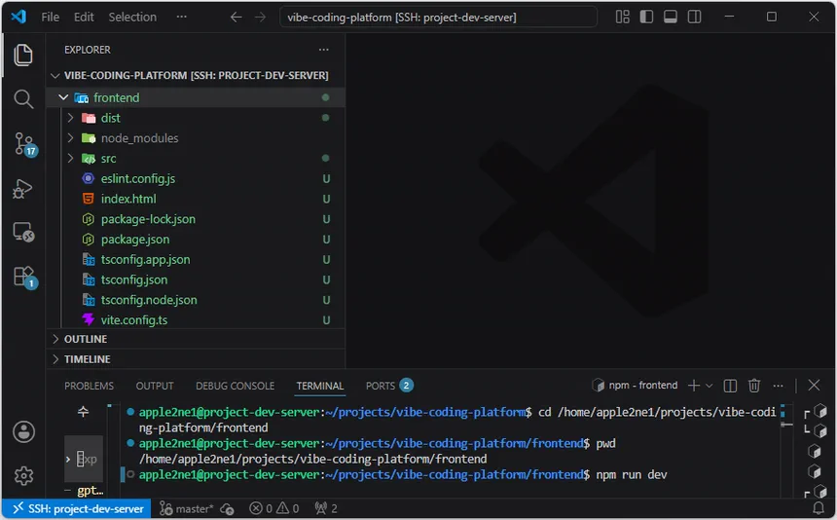Image resolution: width=837 pixels, height=520 pixels.
Task: Show hidden menu bar items via ellipsis
Action: coord(181,18)
